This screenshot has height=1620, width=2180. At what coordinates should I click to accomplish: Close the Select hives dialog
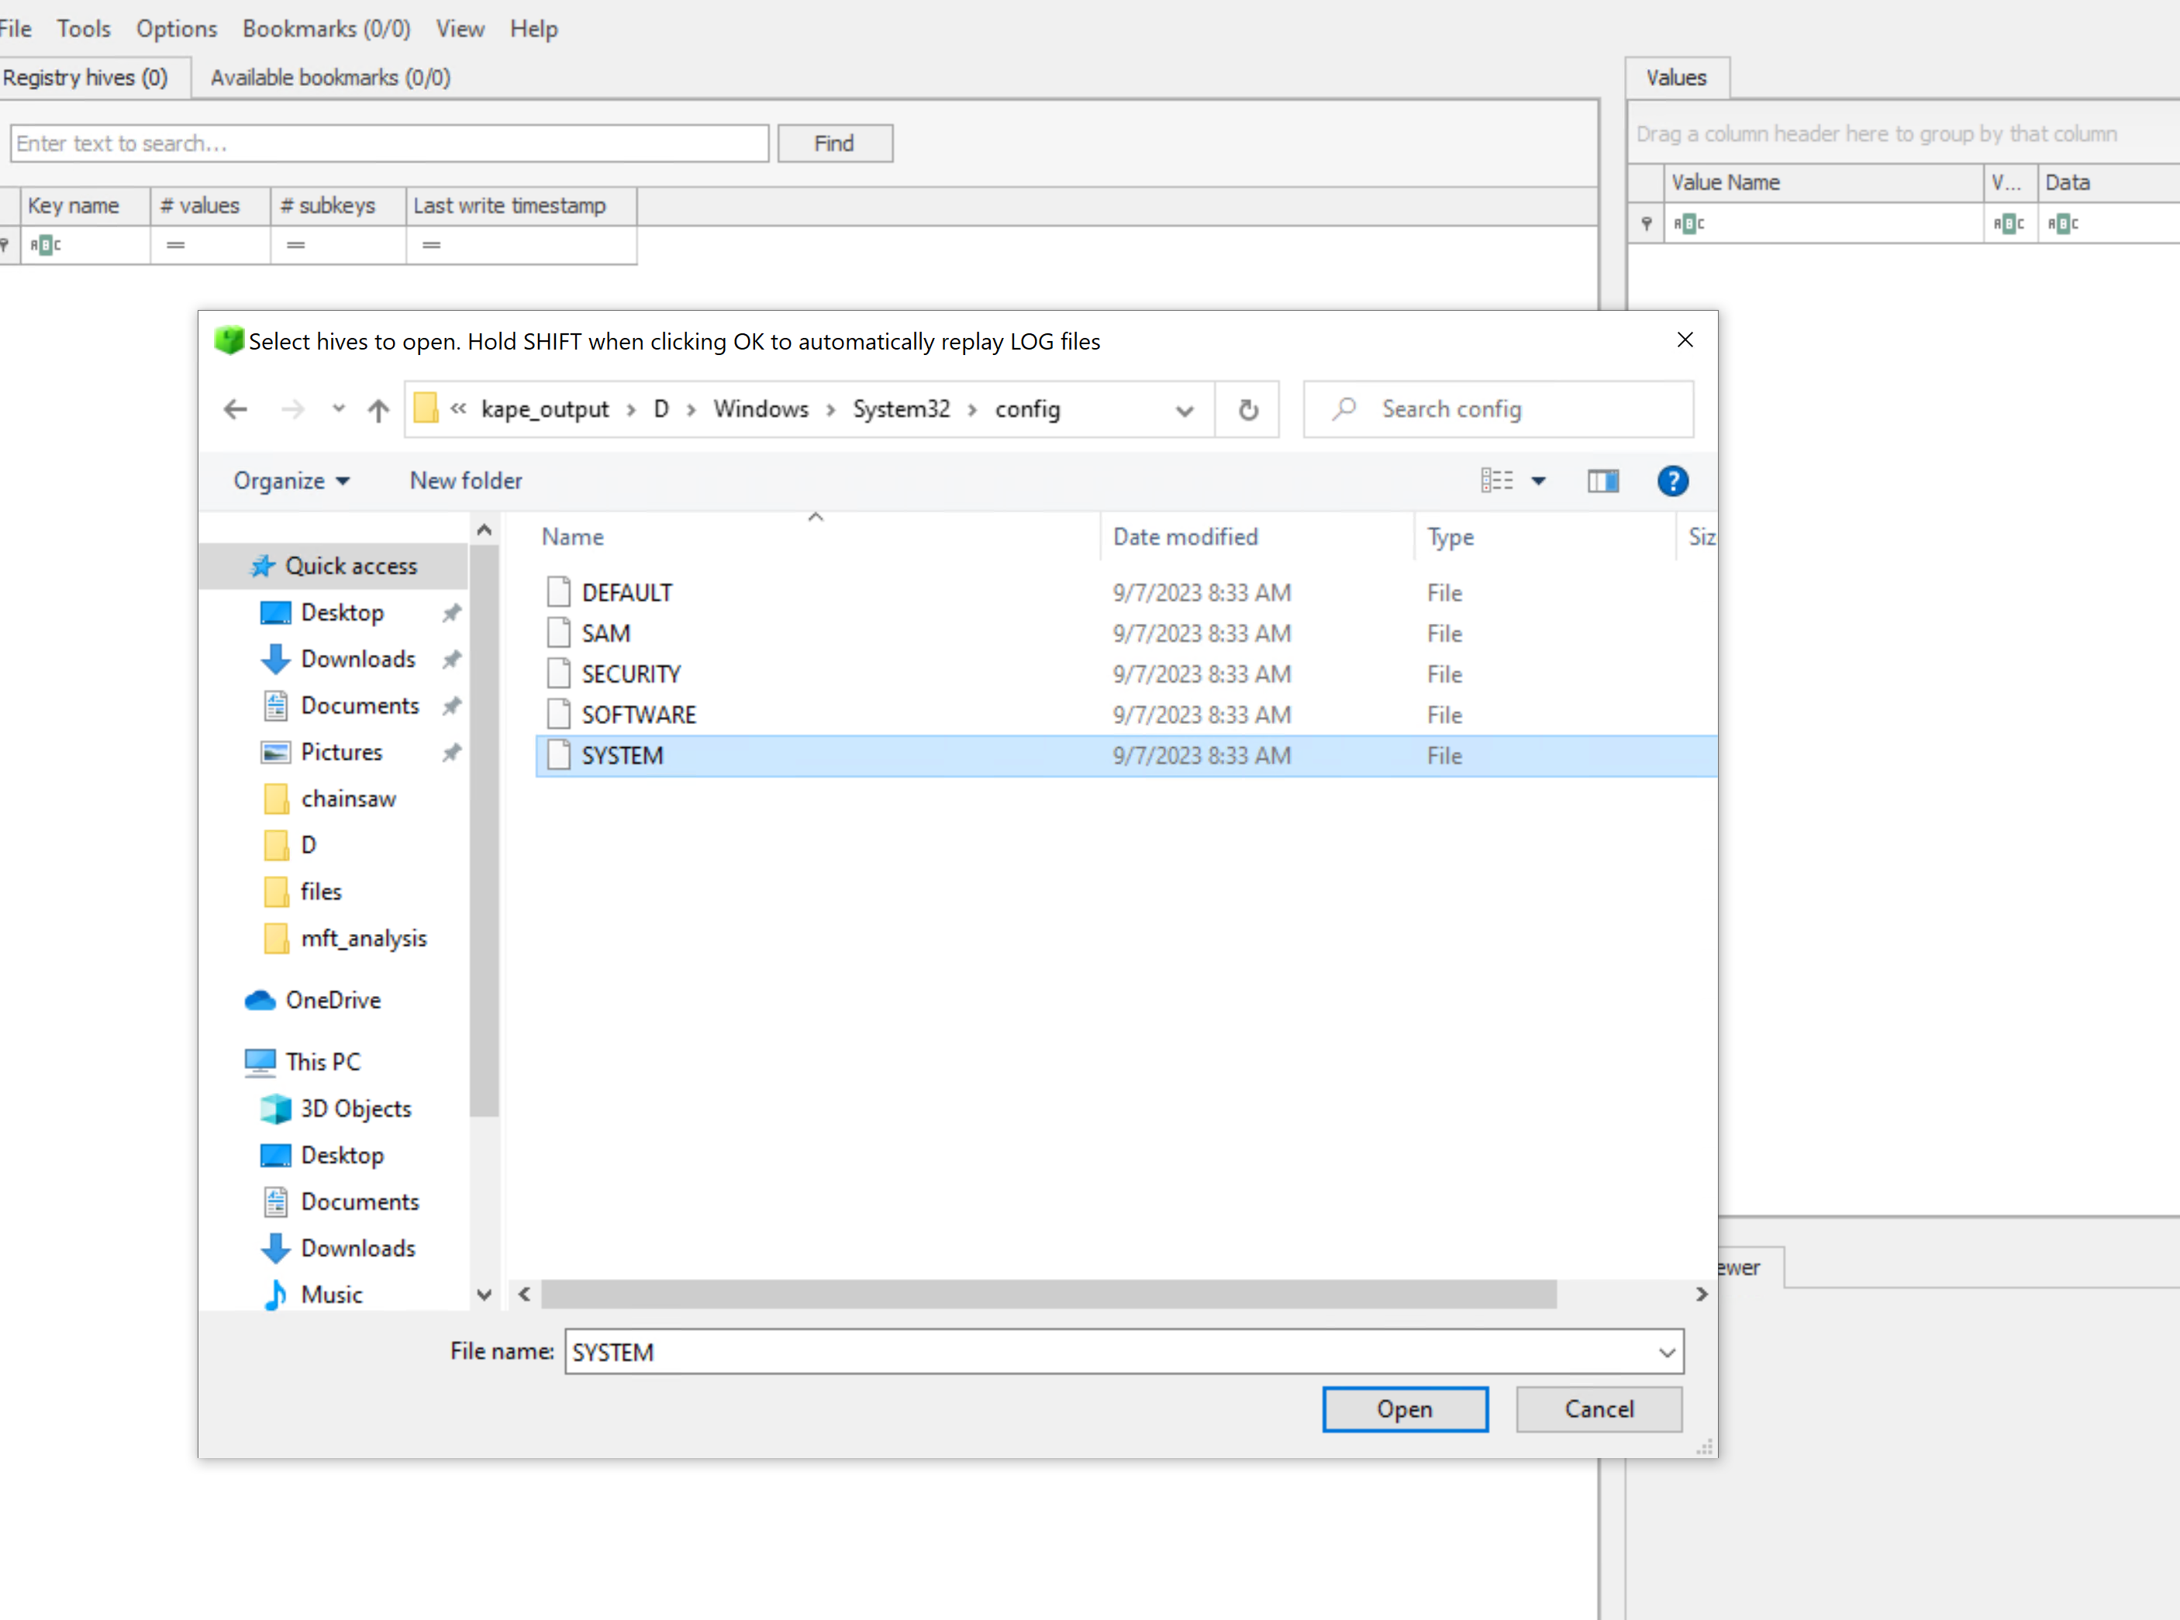click(1685, 340)
